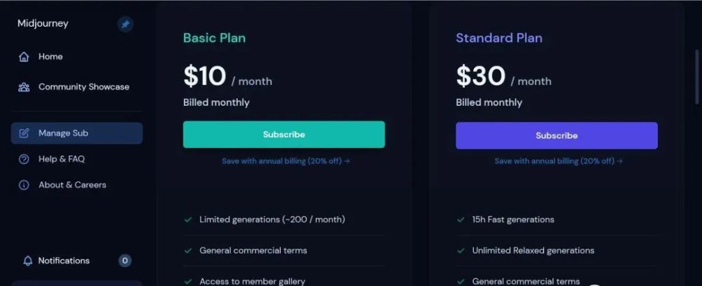Viewport: 702px width, 286px height.
Task: Click the Notifications bell icon
Action: 28,261
